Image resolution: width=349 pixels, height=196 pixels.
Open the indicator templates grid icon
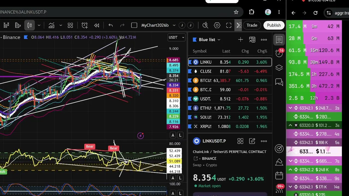[70, 25]
